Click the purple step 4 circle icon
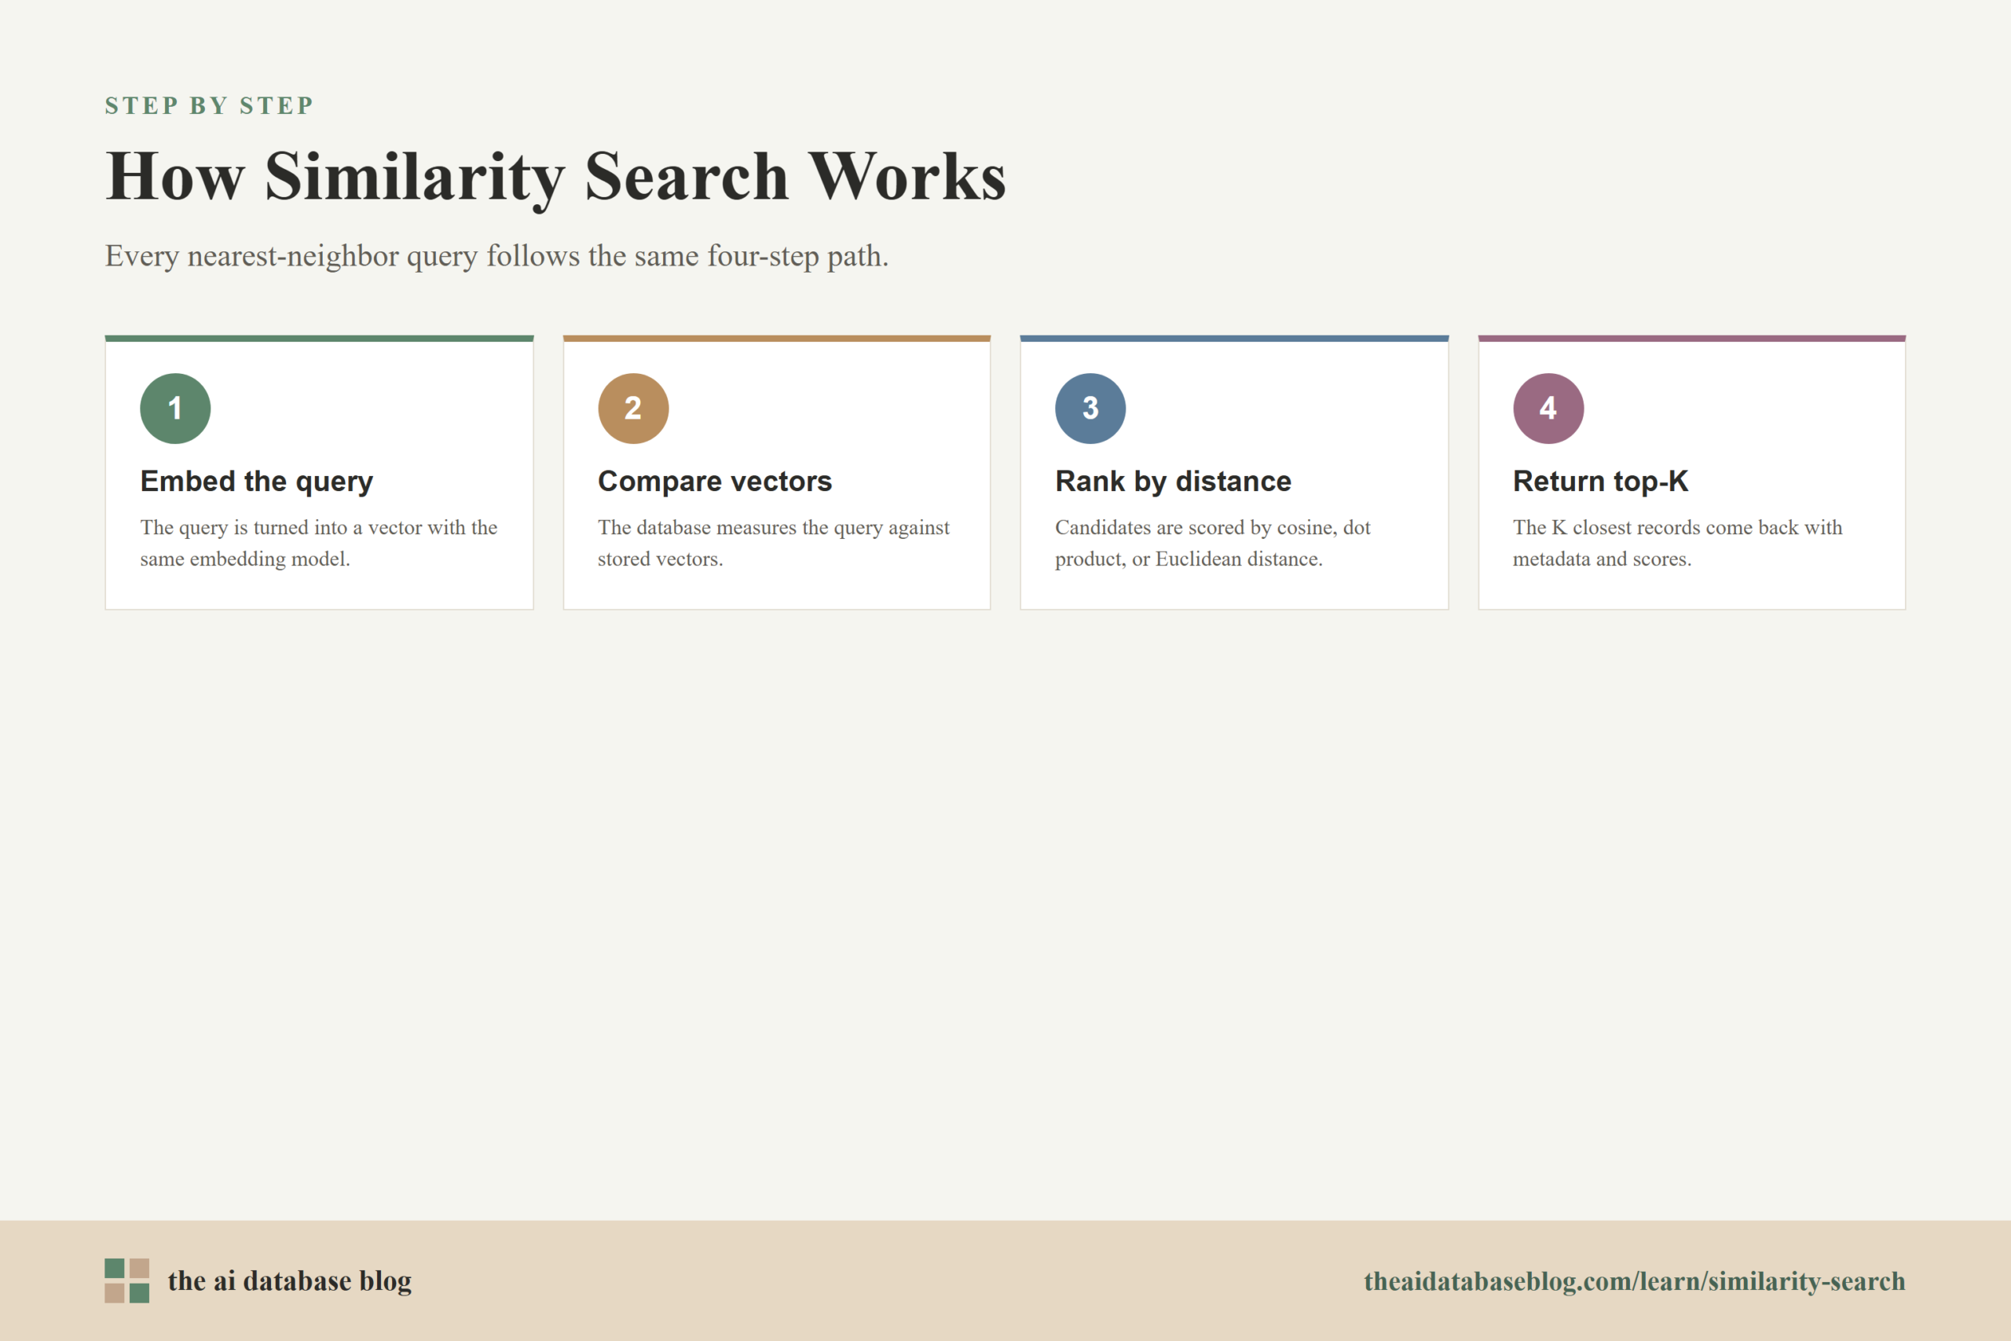The height and width of the screenshot is (1341, 2011). [1548, 408]
